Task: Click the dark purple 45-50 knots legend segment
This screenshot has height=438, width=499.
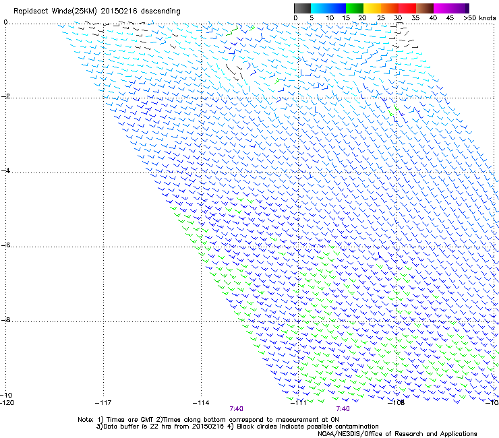Action: 460,8
